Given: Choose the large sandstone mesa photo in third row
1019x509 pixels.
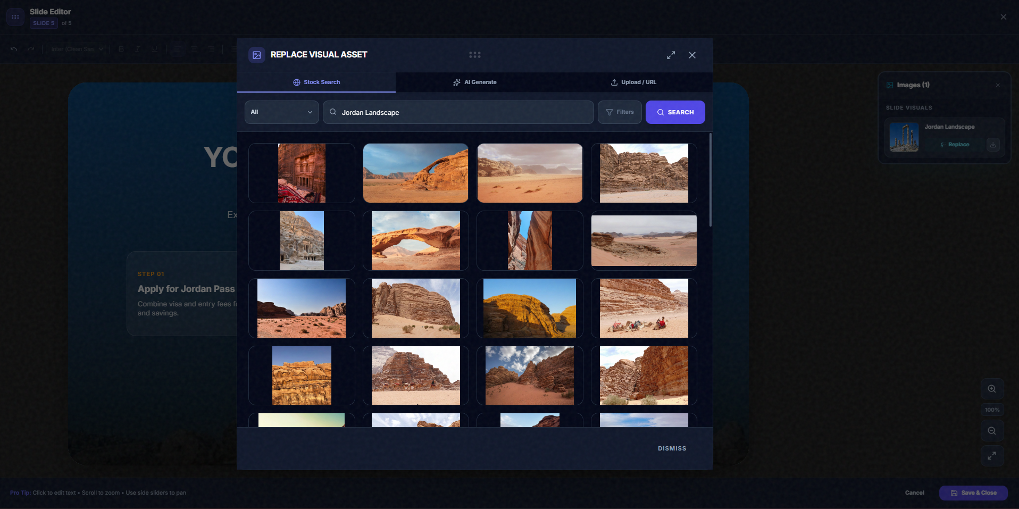Looking at the screenshot, I should 416,308.
